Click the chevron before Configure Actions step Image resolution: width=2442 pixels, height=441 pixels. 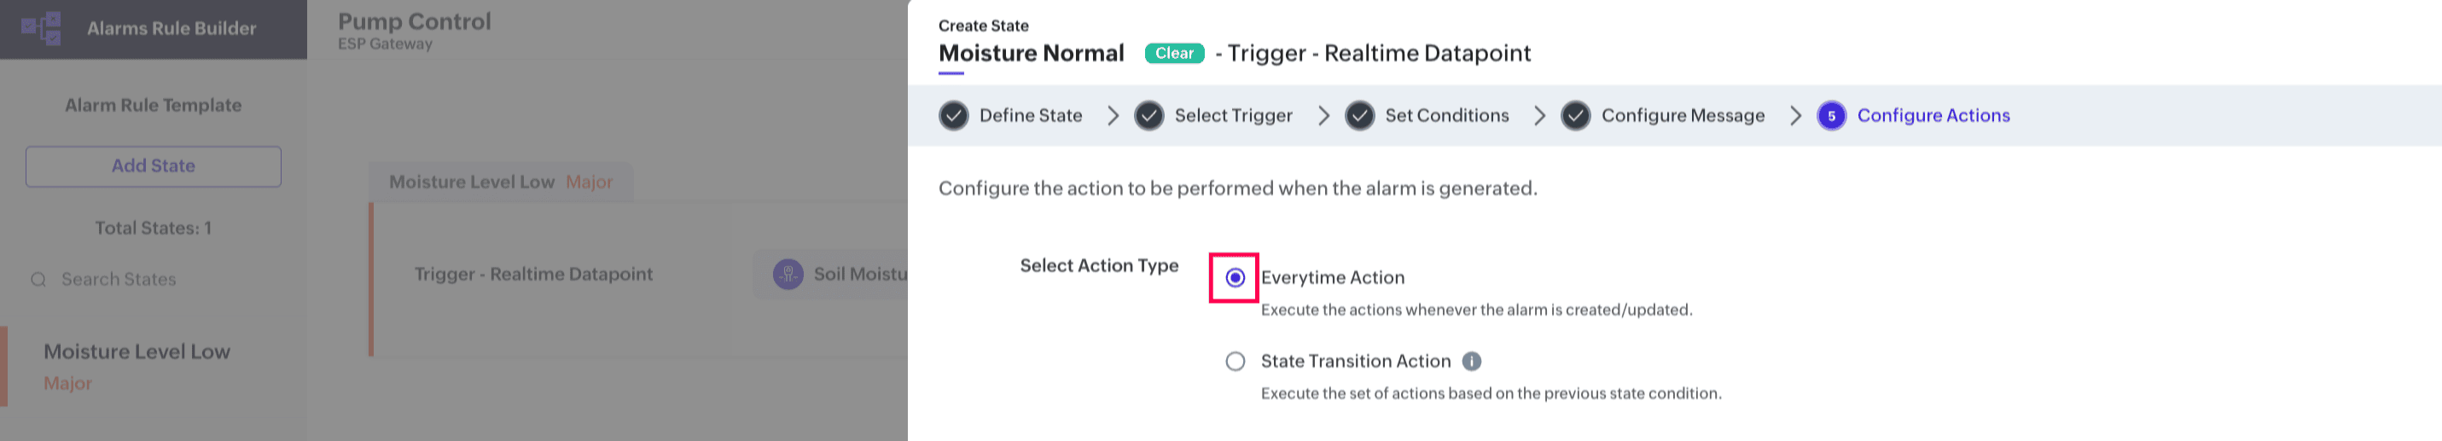(1794, 116)
